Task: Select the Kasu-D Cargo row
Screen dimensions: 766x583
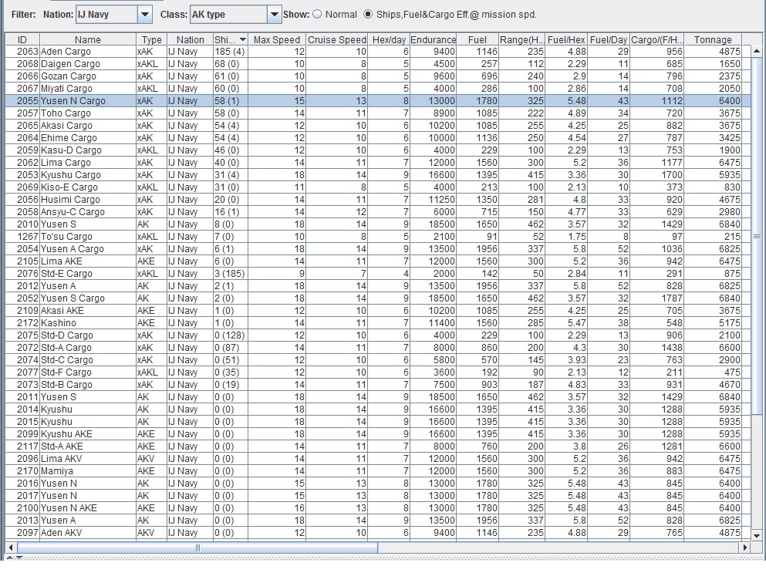Action: pos(378,150)
